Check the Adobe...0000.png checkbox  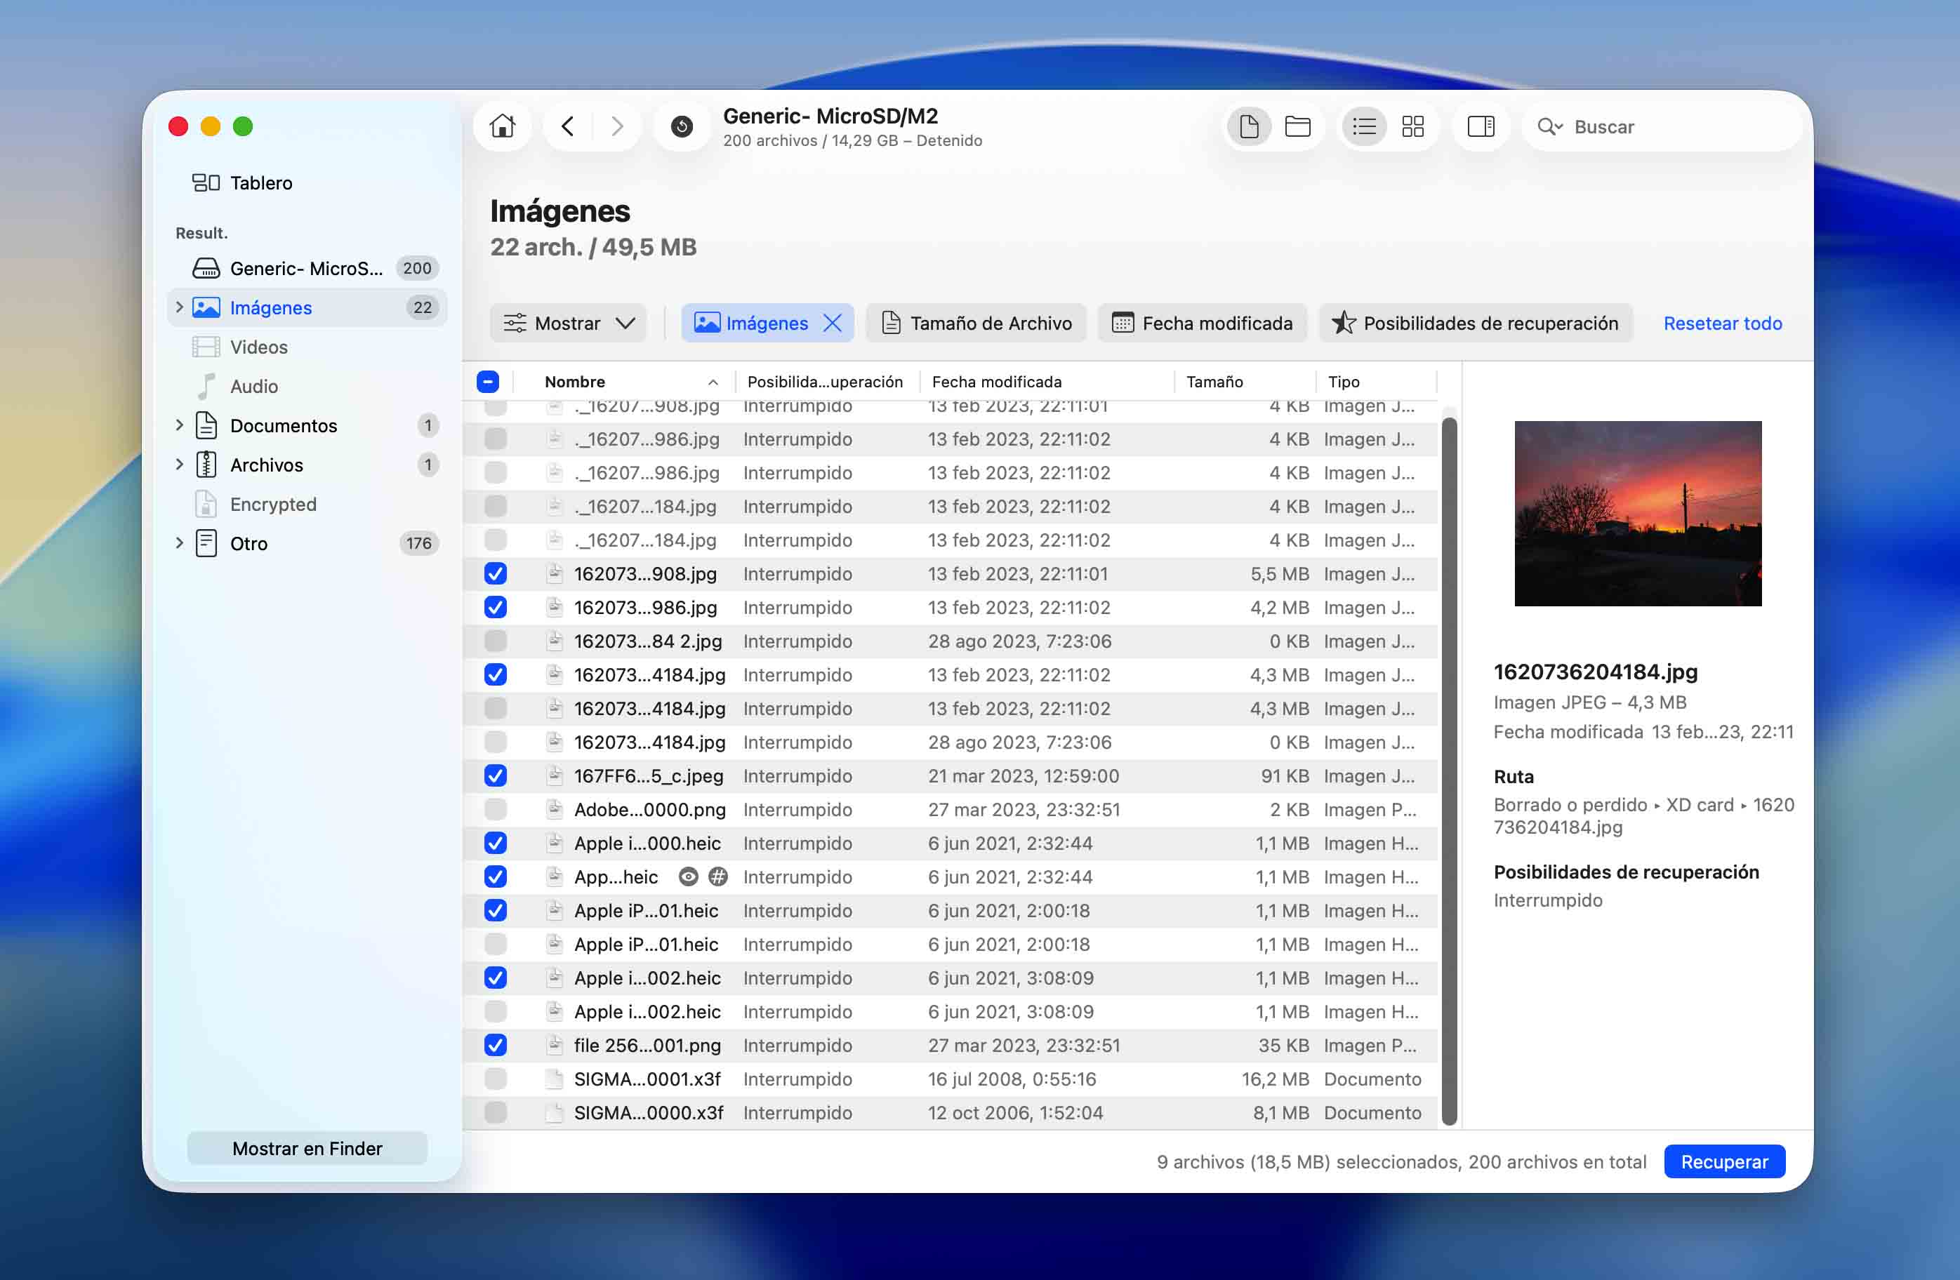pyautogui.click(x=495, y=809)
